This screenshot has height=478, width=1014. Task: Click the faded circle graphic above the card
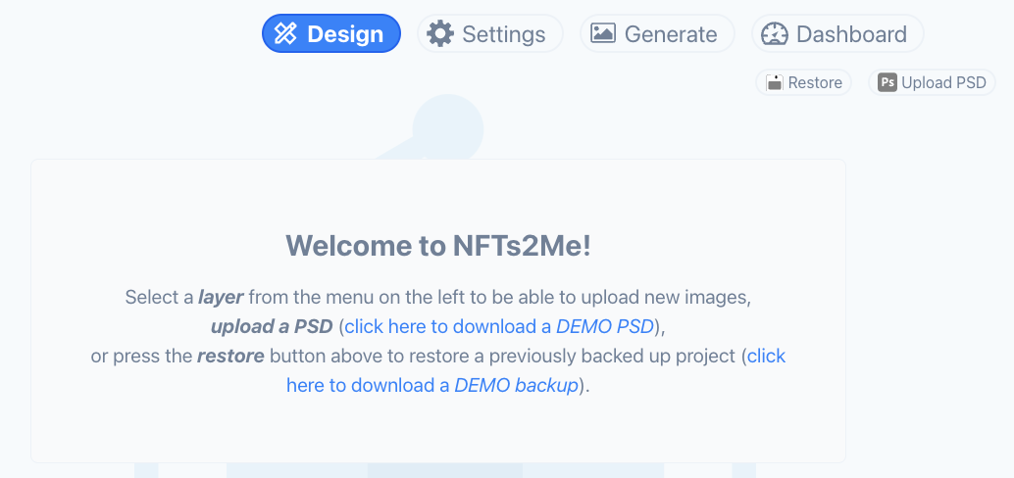[447, 124]
